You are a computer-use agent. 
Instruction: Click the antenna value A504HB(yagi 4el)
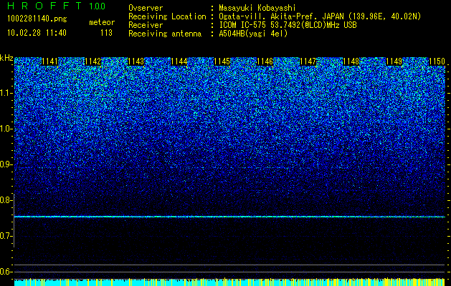[253, 34]
